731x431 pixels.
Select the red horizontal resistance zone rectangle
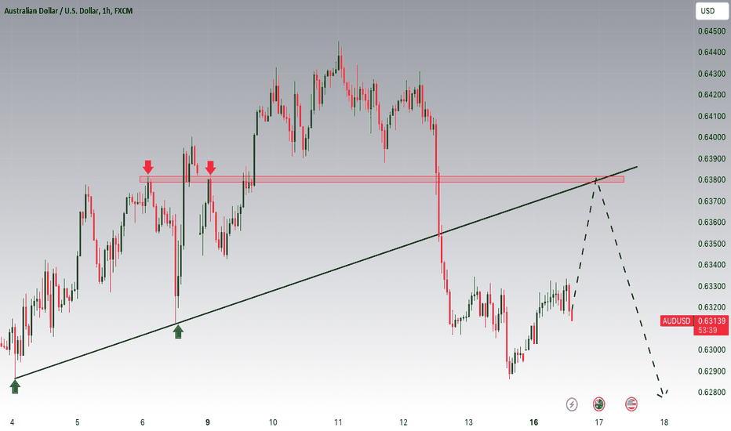(x=381, y=179)
